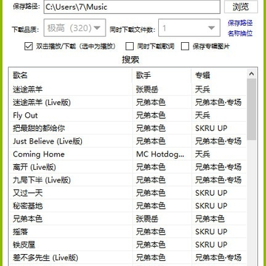Click album 天兵 in Fly Out row
This screenshot has width=266, height=266.
(202, 115)
